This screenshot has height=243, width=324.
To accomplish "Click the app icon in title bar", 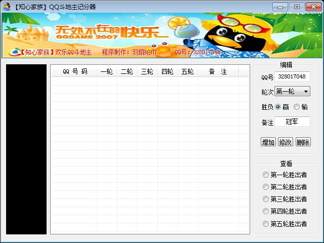I will pyautogui.click(x=7, y=7).
